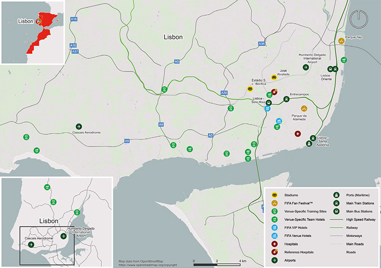
Task: Click the A37 motorway shield
Action: 75,51
